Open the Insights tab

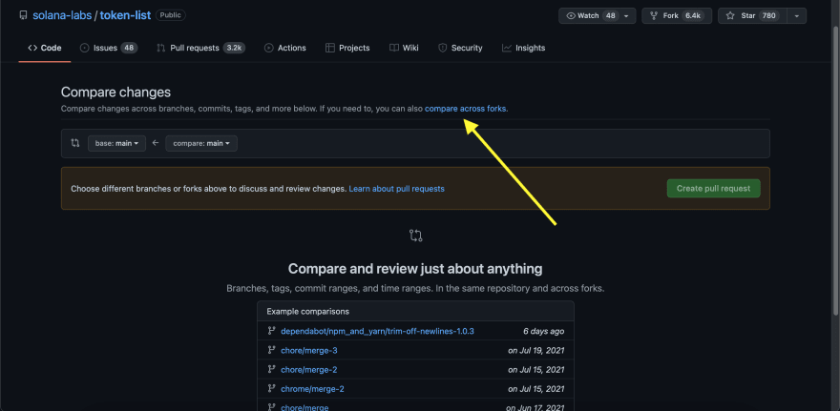coord(523,49)
